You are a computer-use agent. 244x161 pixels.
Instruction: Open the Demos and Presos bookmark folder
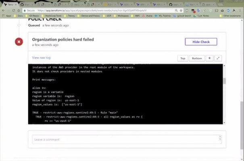click(x=89, y=16)
